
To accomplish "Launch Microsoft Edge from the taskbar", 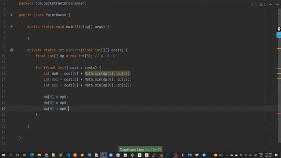I will pos(32,155).
